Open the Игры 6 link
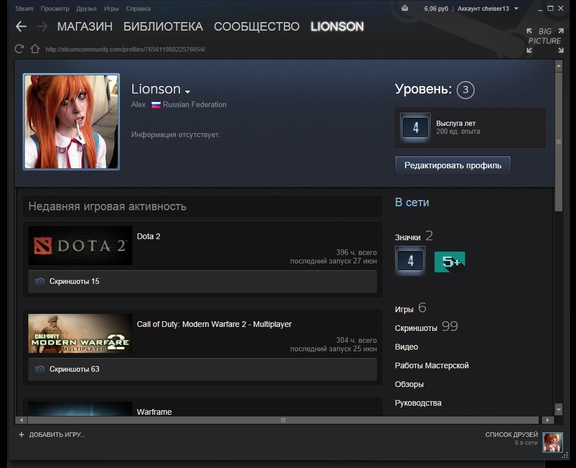This screenshot has width=576, height=468. coord(411,308)
